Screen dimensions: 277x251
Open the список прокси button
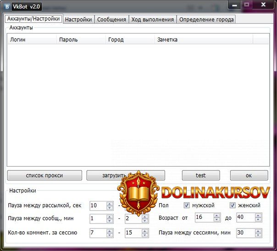tap(44, 175)
